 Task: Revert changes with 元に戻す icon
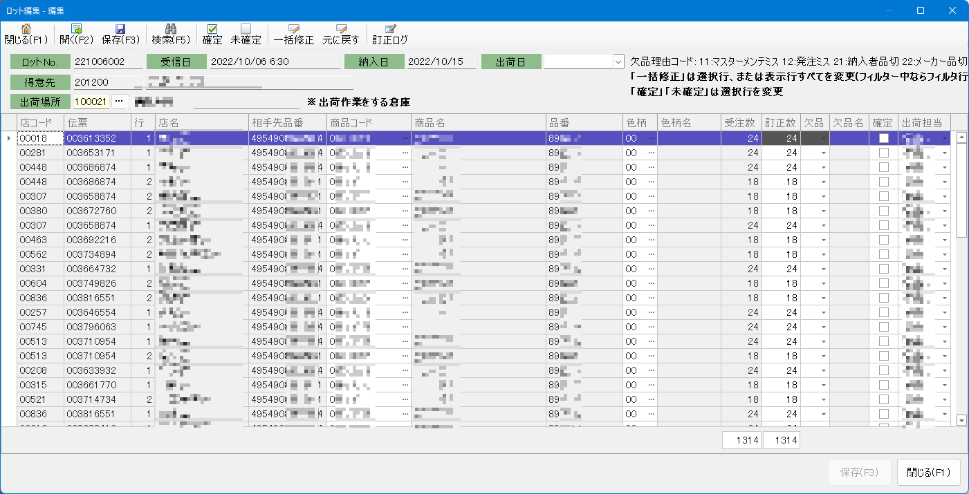[341, 30]
